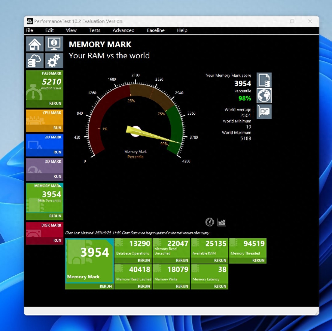Click the MEMORY MARK heading
The height and width of the screenshot is (331, 332).
point(100,44)
